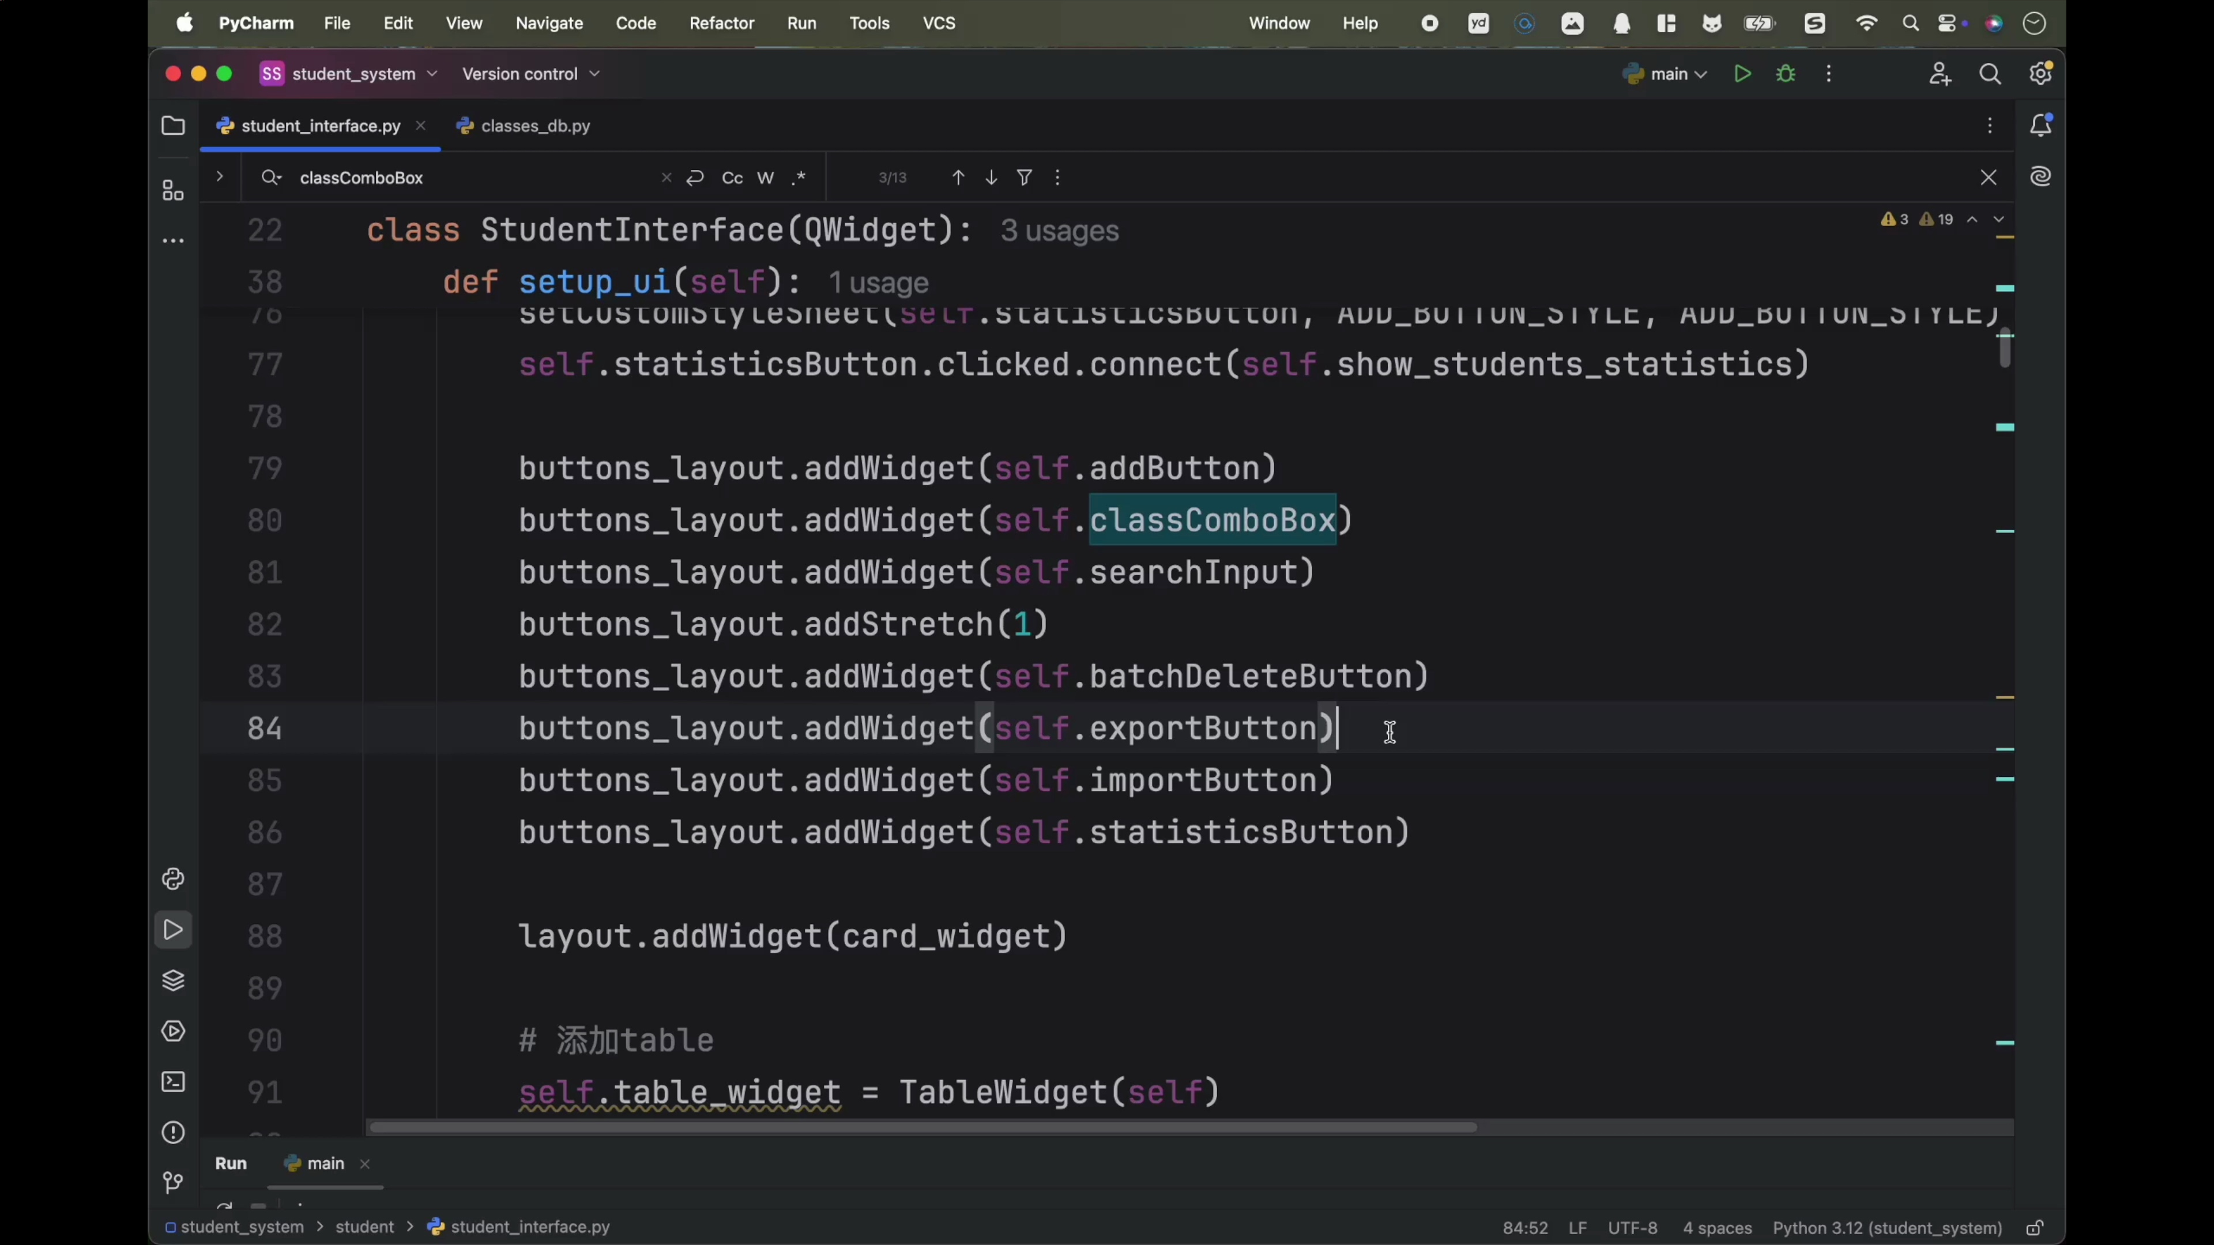Screen dimensions: 2214x1245
Task: Open the Python Console tool window
Action: pyautogui.click(x=173, y=879)
